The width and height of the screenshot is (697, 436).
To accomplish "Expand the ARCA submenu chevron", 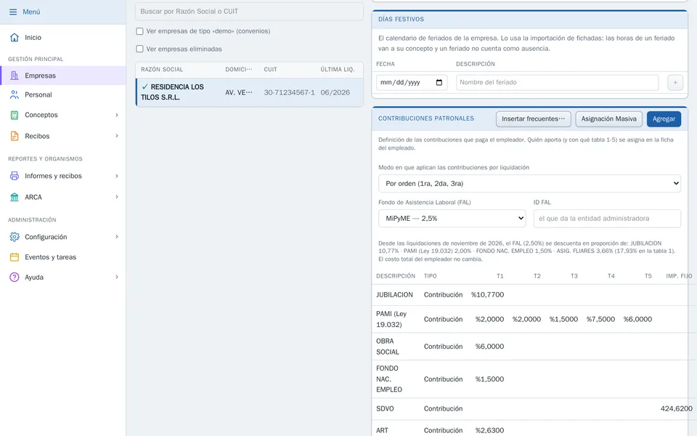I will point(117,197).
